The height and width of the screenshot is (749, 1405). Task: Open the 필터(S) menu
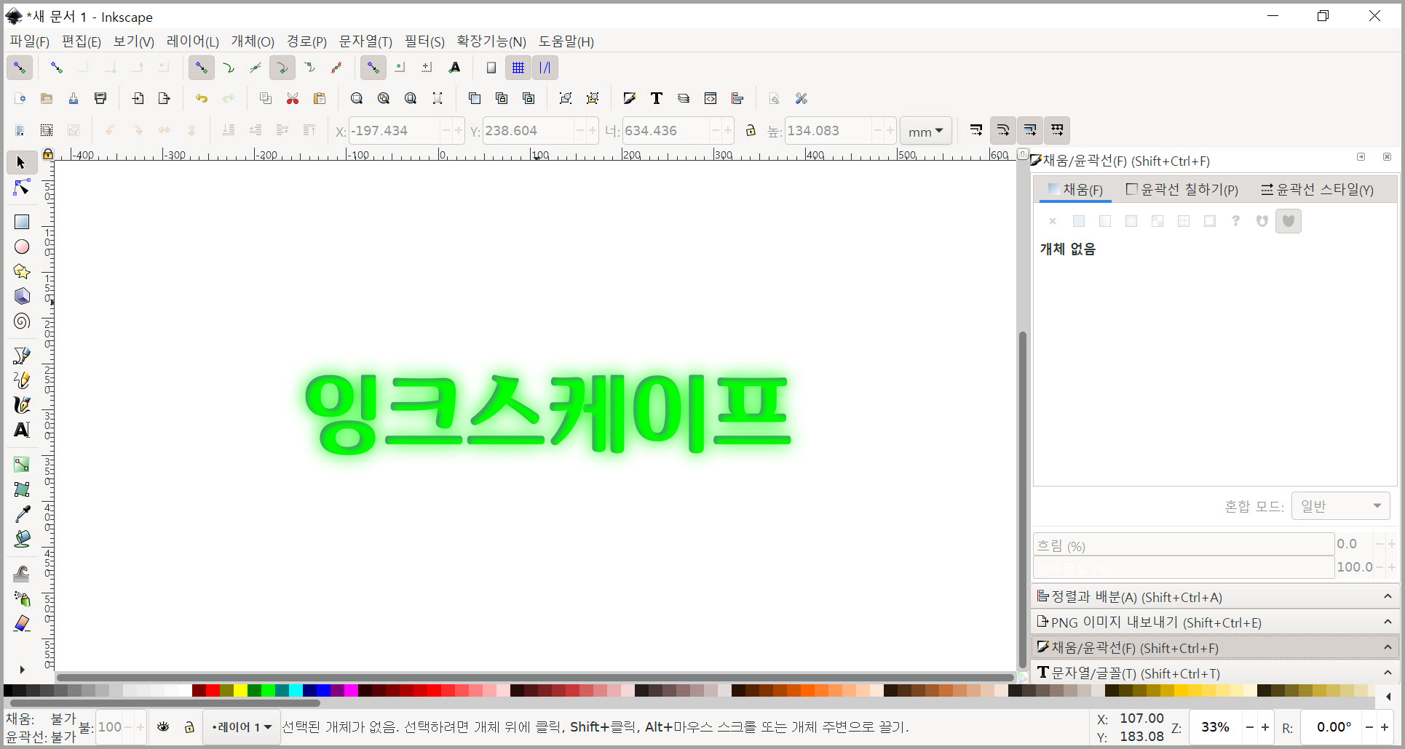coord(424,41)
